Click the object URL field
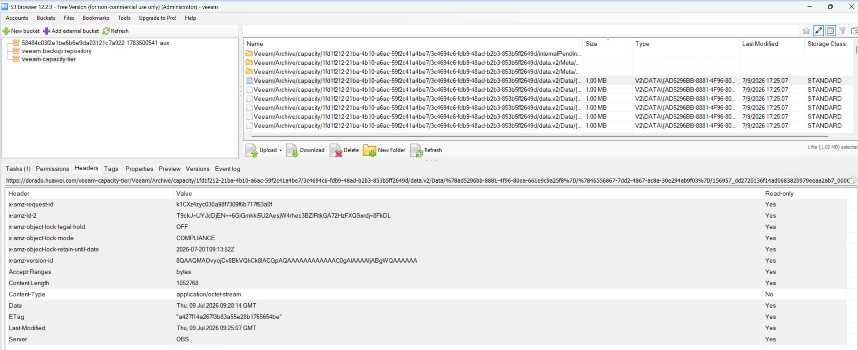 (427, 180)
